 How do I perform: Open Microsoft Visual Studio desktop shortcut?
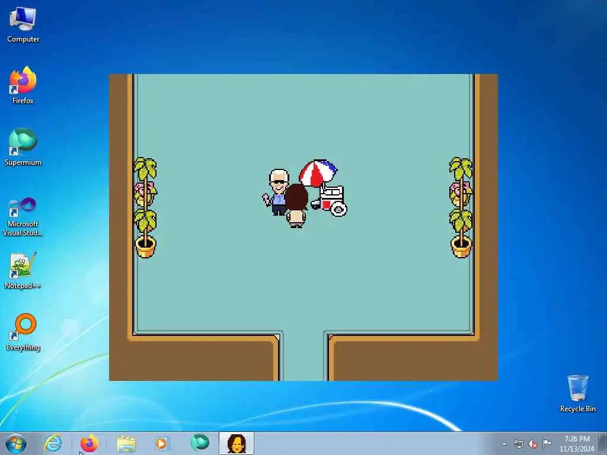23,217
